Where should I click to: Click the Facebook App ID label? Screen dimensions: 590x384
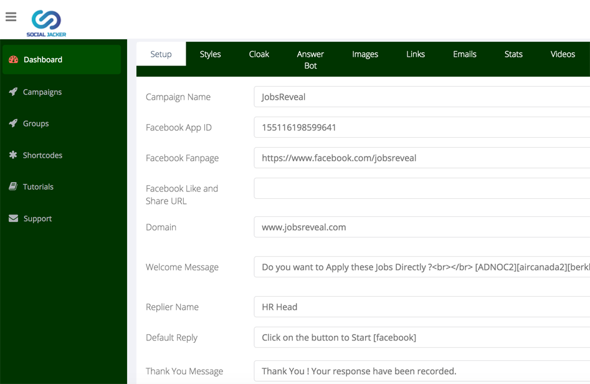tap(179, 128)
